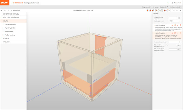Screen dimensions: 183x110
Task: Expand the Box systémy tree item
Action: [9, 32]
